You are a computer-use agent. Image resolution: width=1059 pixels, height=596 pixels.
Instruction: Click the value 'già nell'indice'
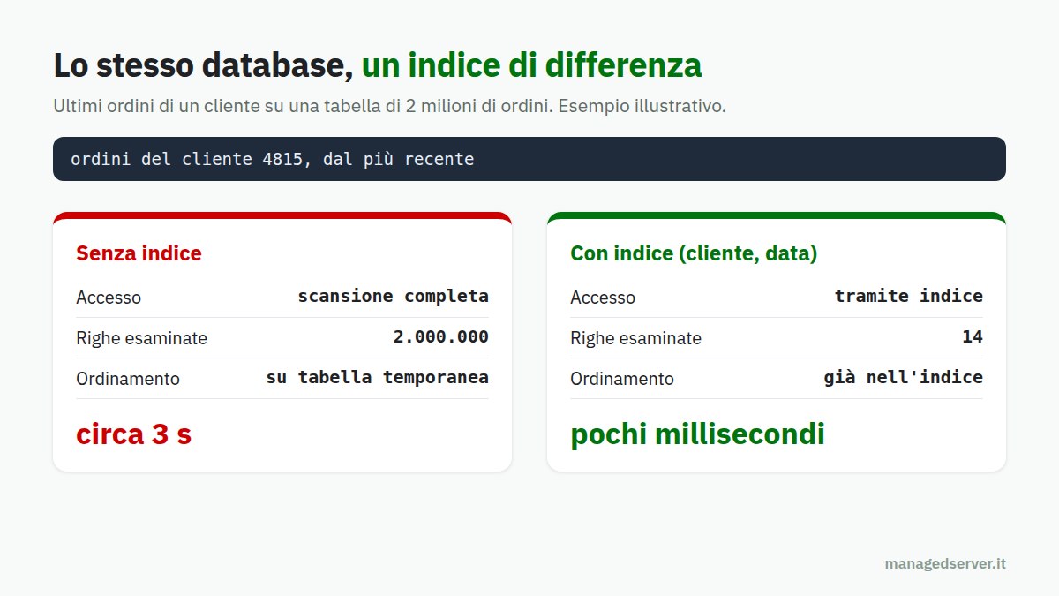tap(904, 377)
